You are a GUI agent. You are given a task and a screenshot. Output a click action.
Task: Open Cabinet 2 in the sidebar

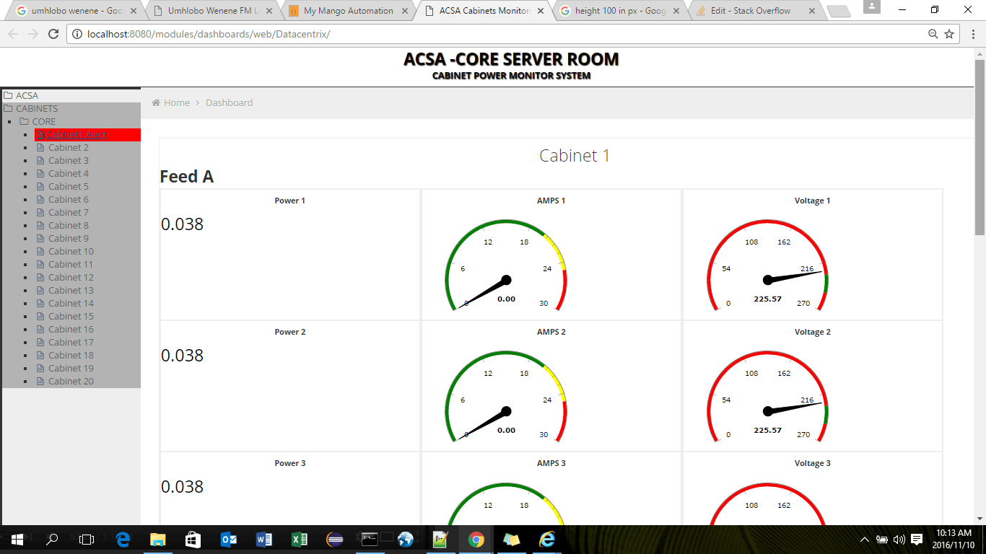pyautogui.click(x=69, y=148)
